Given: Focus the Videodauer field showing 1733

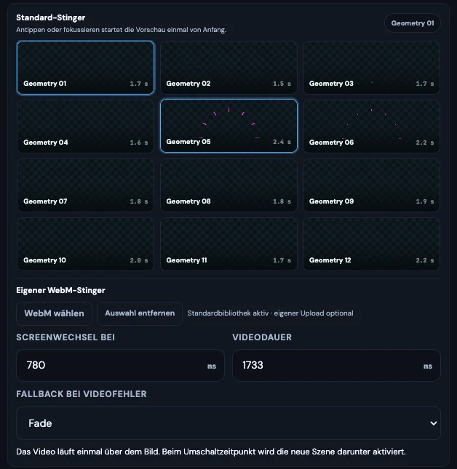Looking at the screenshot, I should [x=336, y=365].
